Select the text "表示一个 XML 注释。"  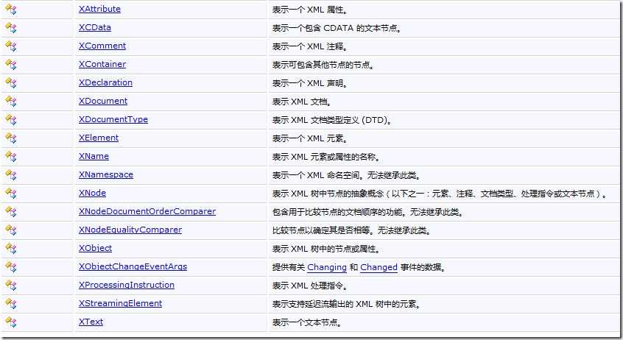[310, 46]
